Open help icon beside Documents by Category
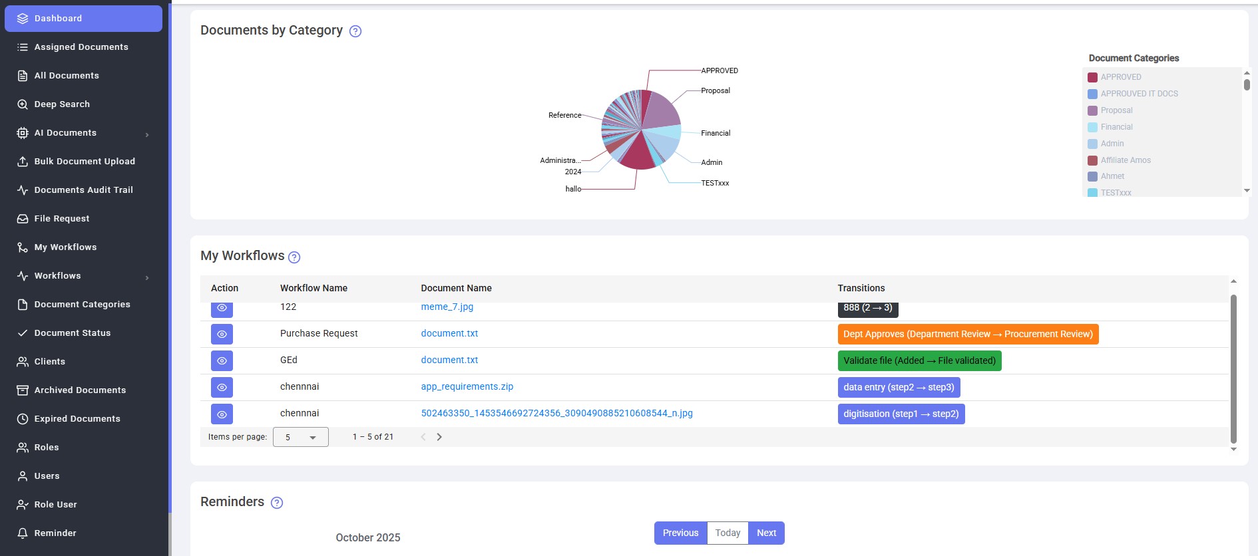 [x=355, y=31]
